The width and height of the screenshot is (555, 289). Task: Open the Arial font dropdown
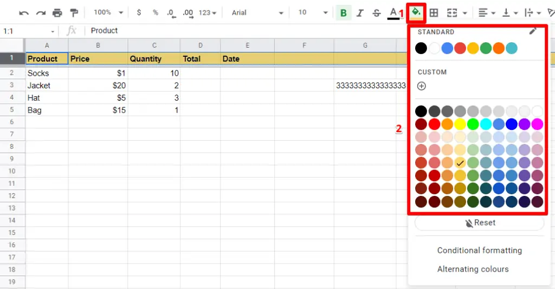click(x=257, y=12)
